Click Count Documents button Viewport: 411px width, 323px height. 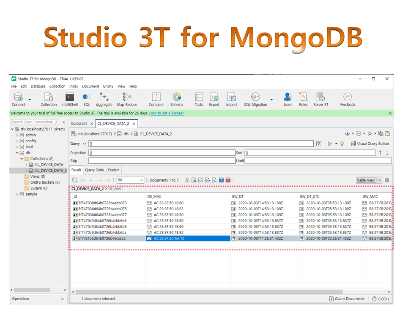[x=347, y=299]
